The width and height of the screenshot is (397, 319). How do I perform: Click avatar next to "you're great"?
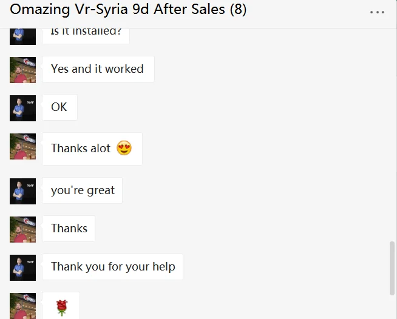[23, 191]
